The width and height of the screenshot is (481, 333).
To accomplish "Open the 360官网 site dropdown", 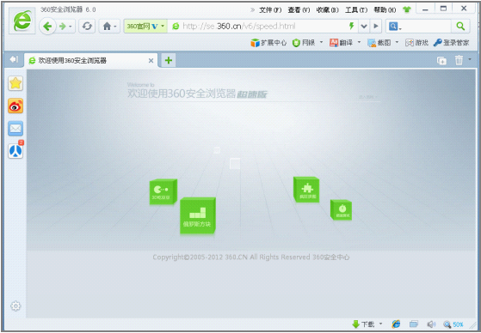I will click(x=145, y=27).
